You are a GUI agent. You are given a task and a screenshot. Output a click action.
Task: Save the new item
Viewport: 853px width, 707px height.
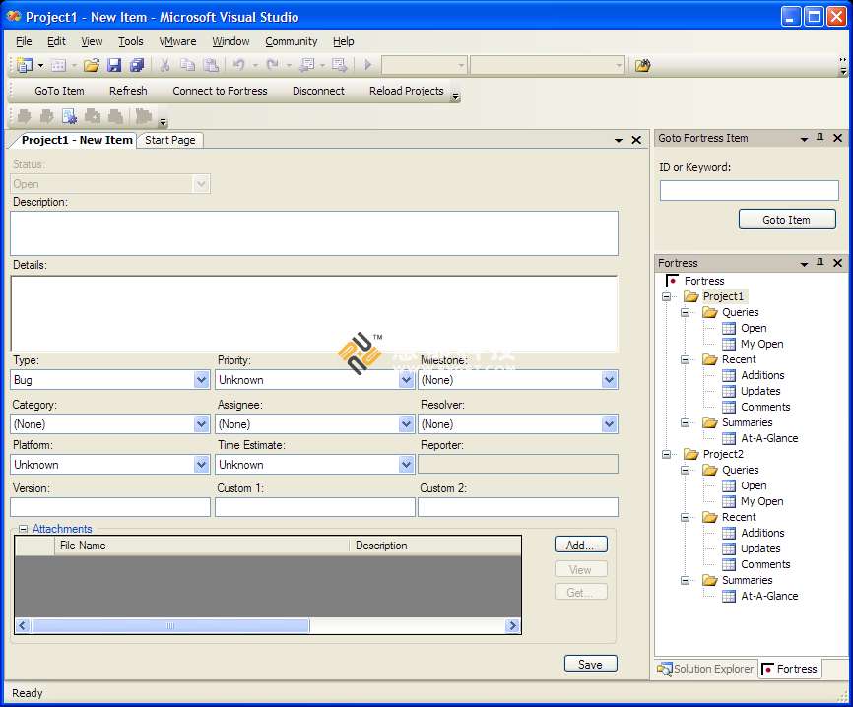point(590,664)
